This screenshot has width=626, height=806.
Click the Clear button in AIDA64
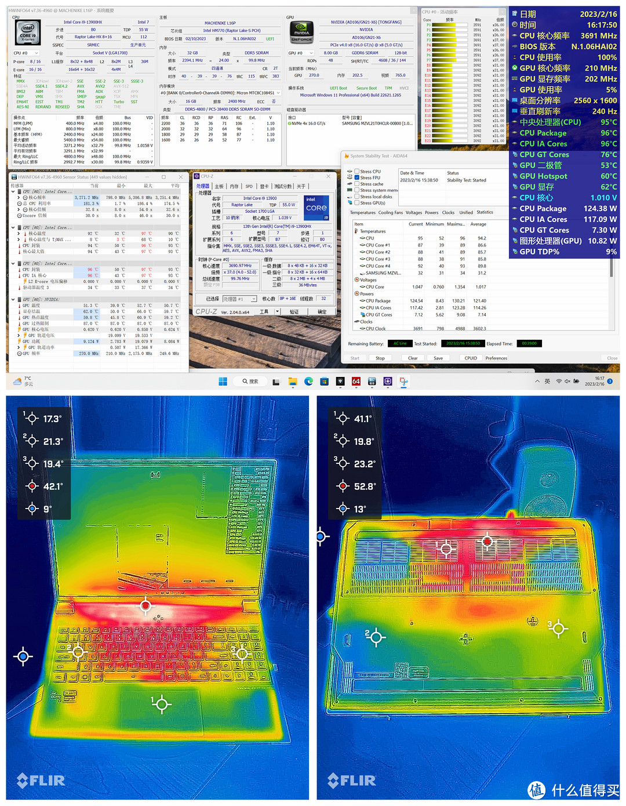[413, 358]
